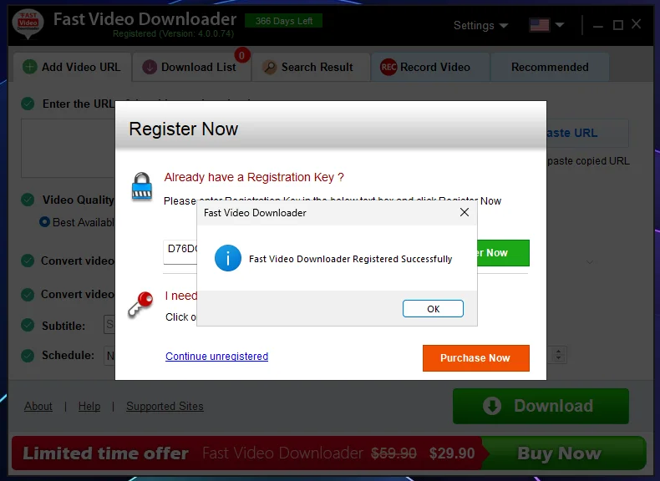Image resolution: width=660 pixels, height=481 pixels.
Task: Click the REC icon on Record Video tab
Action: [x=388, y=67]
